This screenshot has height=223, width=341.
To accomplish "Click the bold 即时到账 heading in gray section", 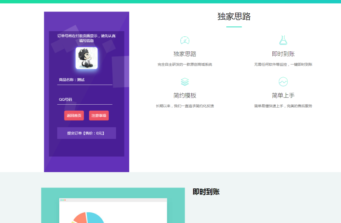I will (206, 192).
